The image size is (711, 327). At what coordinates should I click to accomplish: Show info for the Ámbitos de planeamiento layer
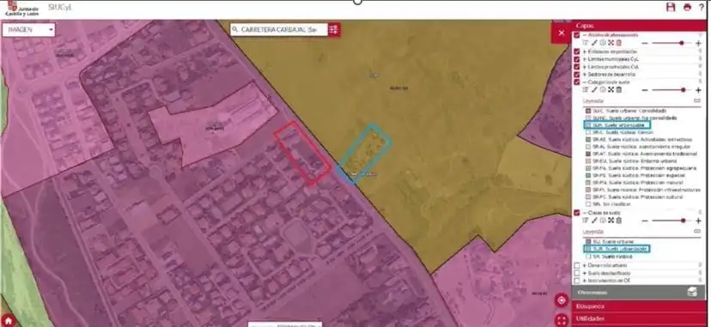603,43
